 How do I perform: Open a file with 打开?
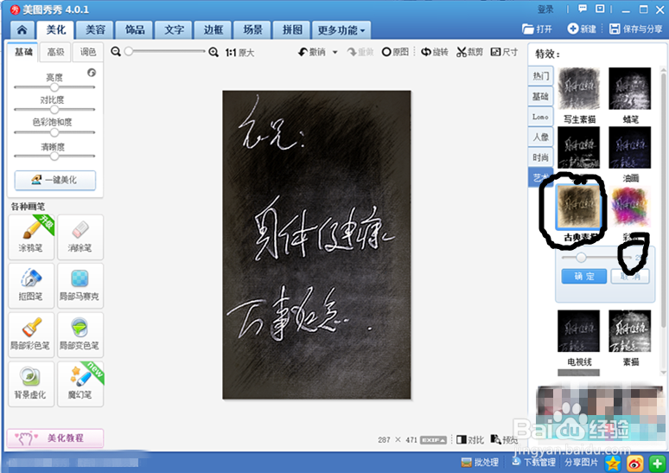(x=537, y=29)
